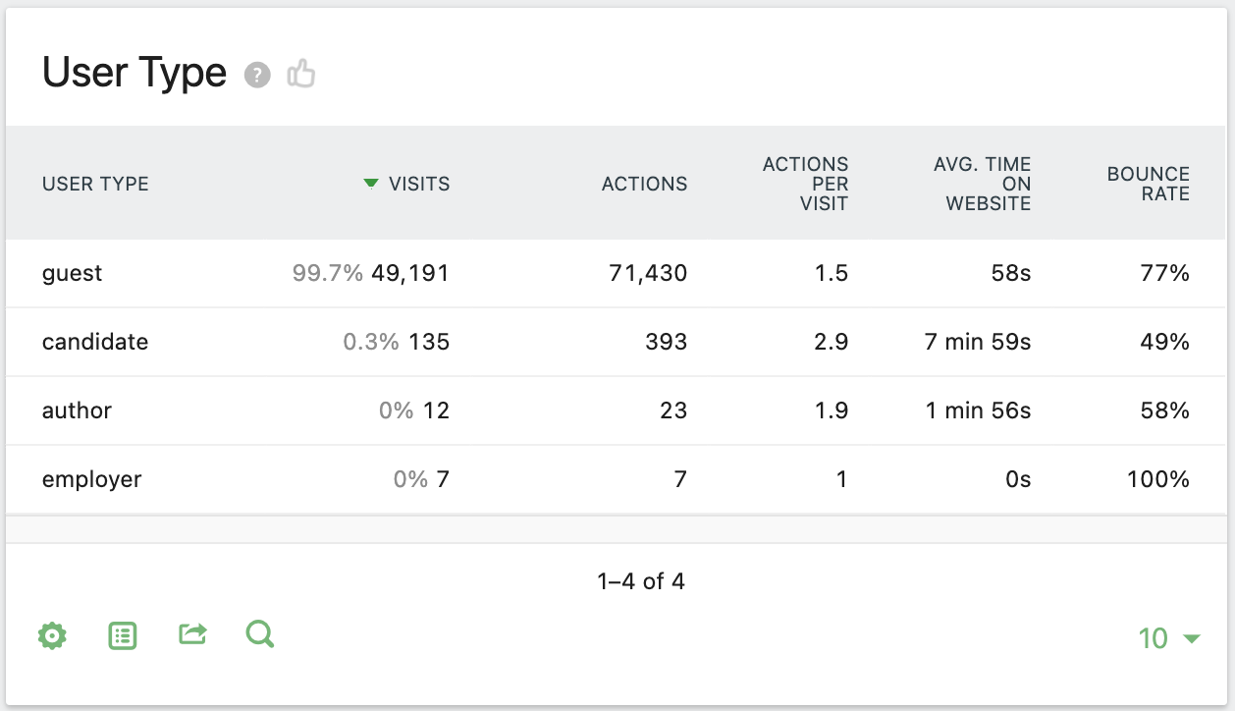
Task: Open the table search magnifier icon
Action: point(260,635)
